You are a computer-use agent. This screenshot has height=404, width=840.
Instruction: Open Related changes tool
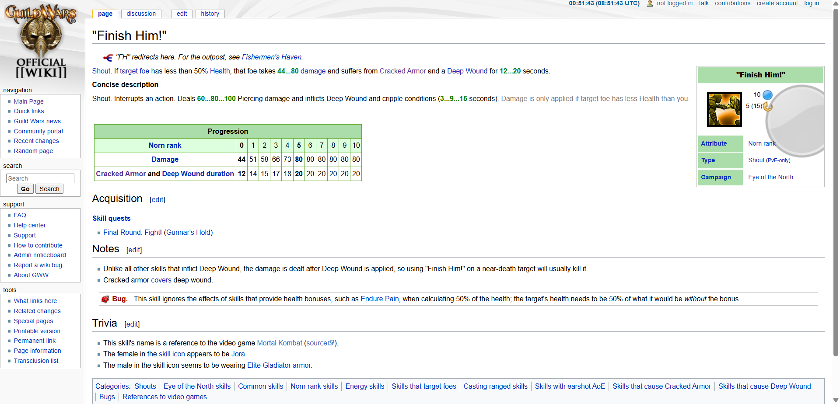click(x=37, y=311)
